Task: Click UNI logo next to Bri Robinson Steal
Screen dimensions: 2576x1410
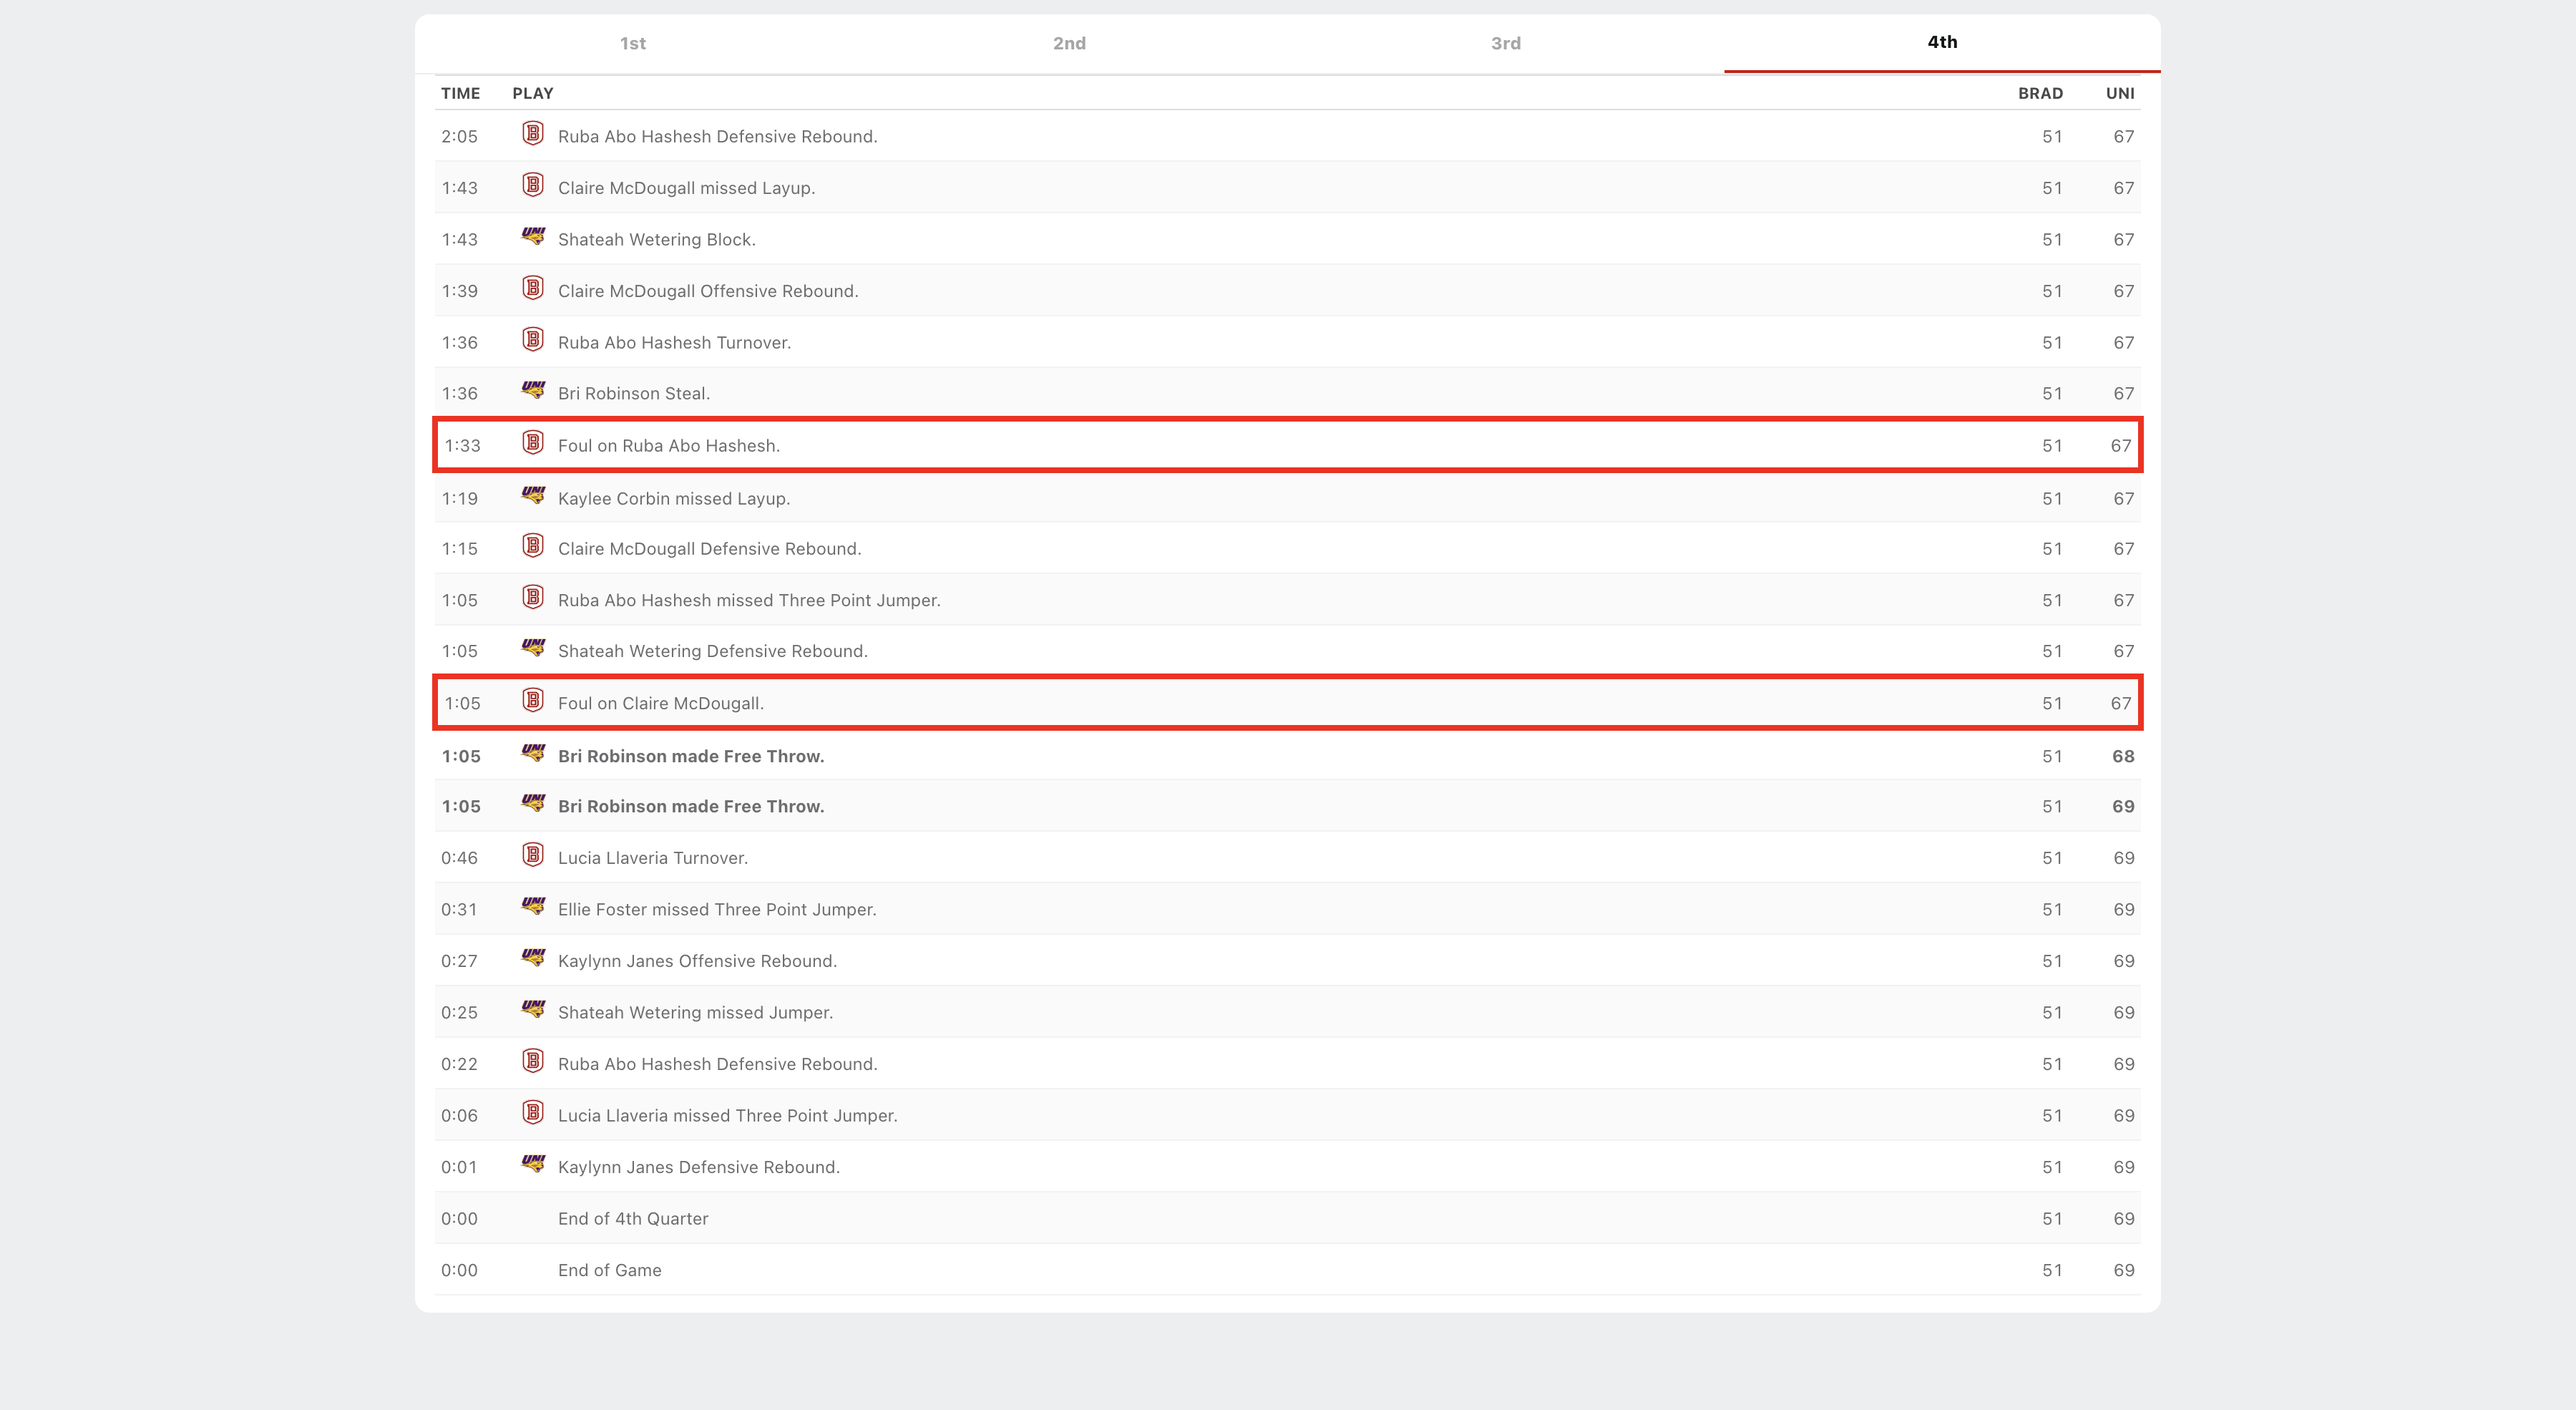Action: (x=533, y=391)
